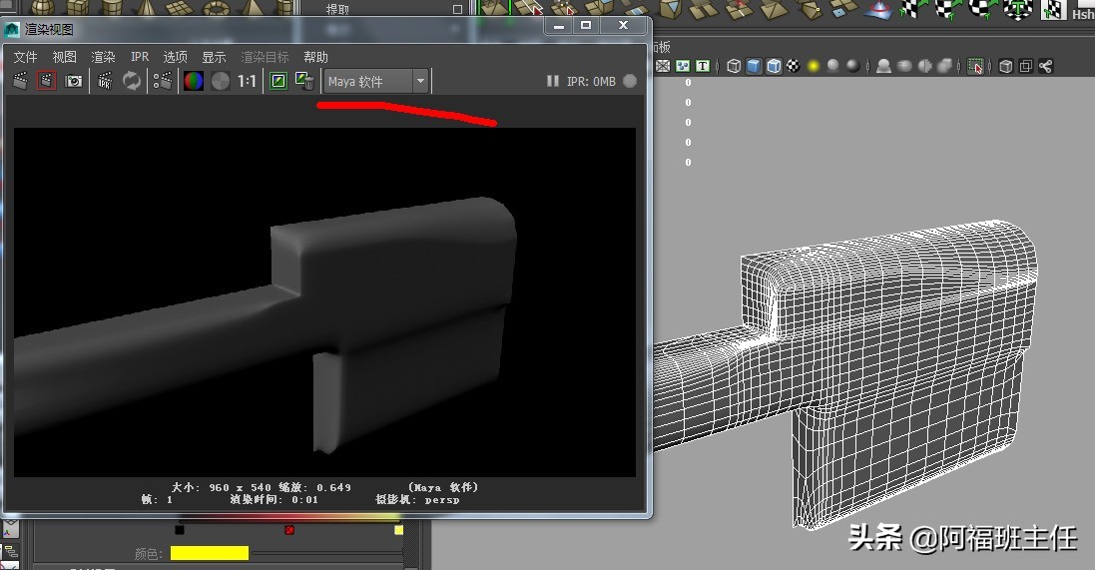
Task: Toggle the IPR pause button
Action: (552, 81)
